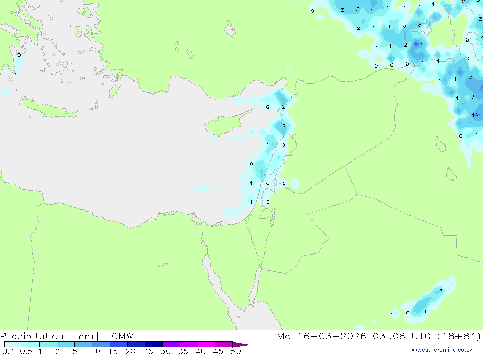Select the "25" legend scale label
The image size is (483, 354).
(148, 351)
